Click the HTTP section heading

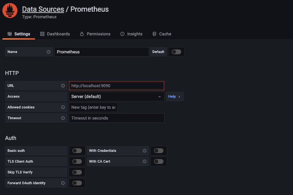tap(12, 73)
